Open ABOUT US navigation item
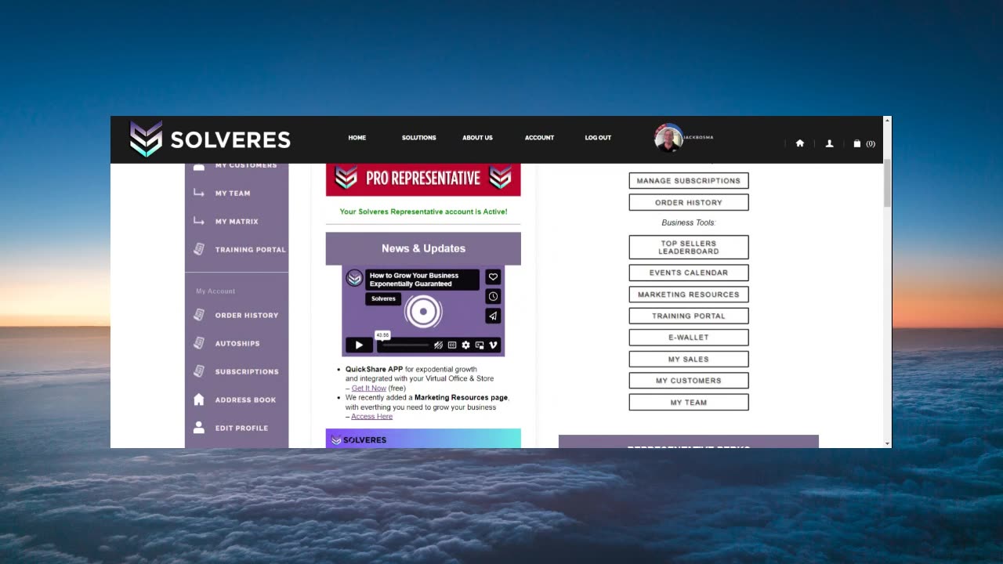 (x=477, y=138)
